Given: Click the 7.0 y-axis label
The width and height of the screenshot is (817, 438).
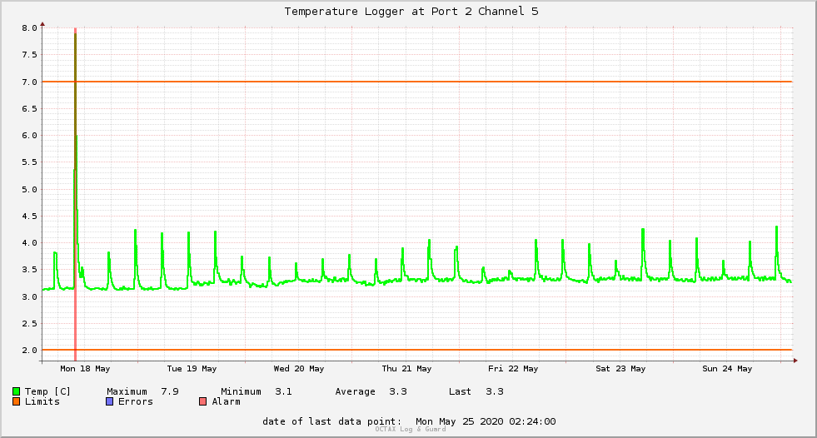Looking at the screenshot, I should [x=30, y=82].
